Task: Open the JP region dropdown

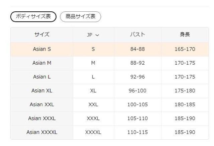Action: coord(93,35)
